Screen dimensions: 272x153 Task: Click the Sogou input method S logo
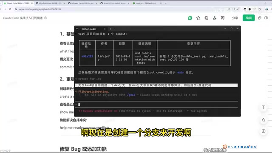[225, 147]
